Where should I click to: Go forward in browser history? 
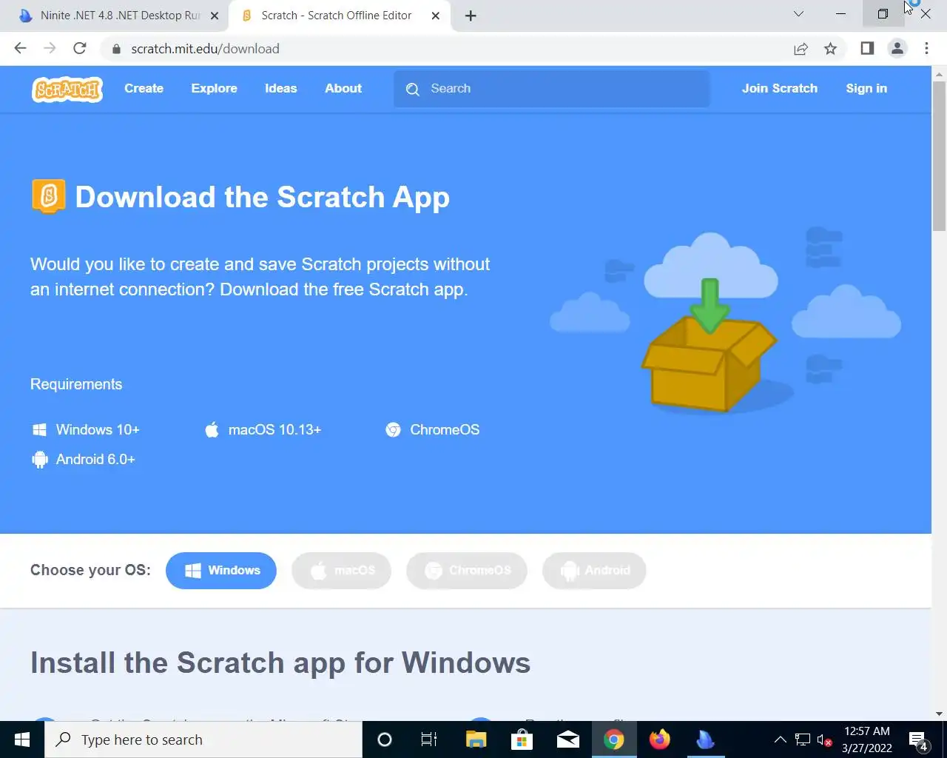50,49
